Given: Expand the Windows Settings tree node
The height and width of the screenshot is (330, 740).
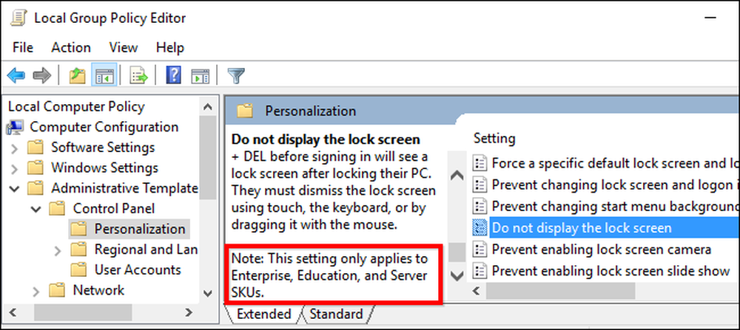Looking at the screenshot, I should coord(15,169).
